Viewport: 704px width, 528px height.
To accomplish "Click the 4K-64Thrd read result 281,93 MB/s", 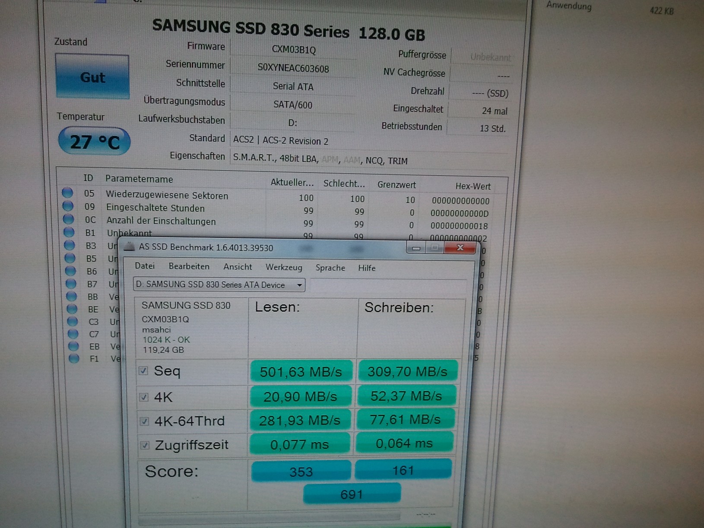I will pyautogui.click(x=300, y=420).
